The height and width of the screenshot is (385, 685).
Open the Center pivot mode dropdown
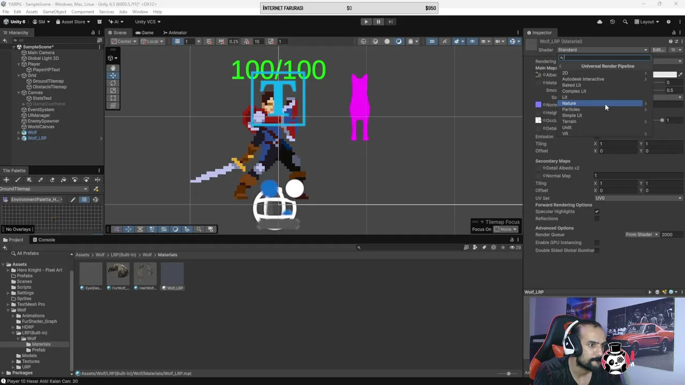(125, 41)
